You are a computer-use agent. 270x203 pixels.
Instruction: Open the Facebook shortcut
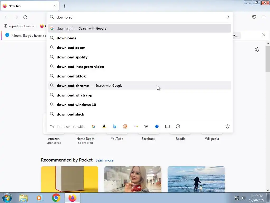click(149, 139)
